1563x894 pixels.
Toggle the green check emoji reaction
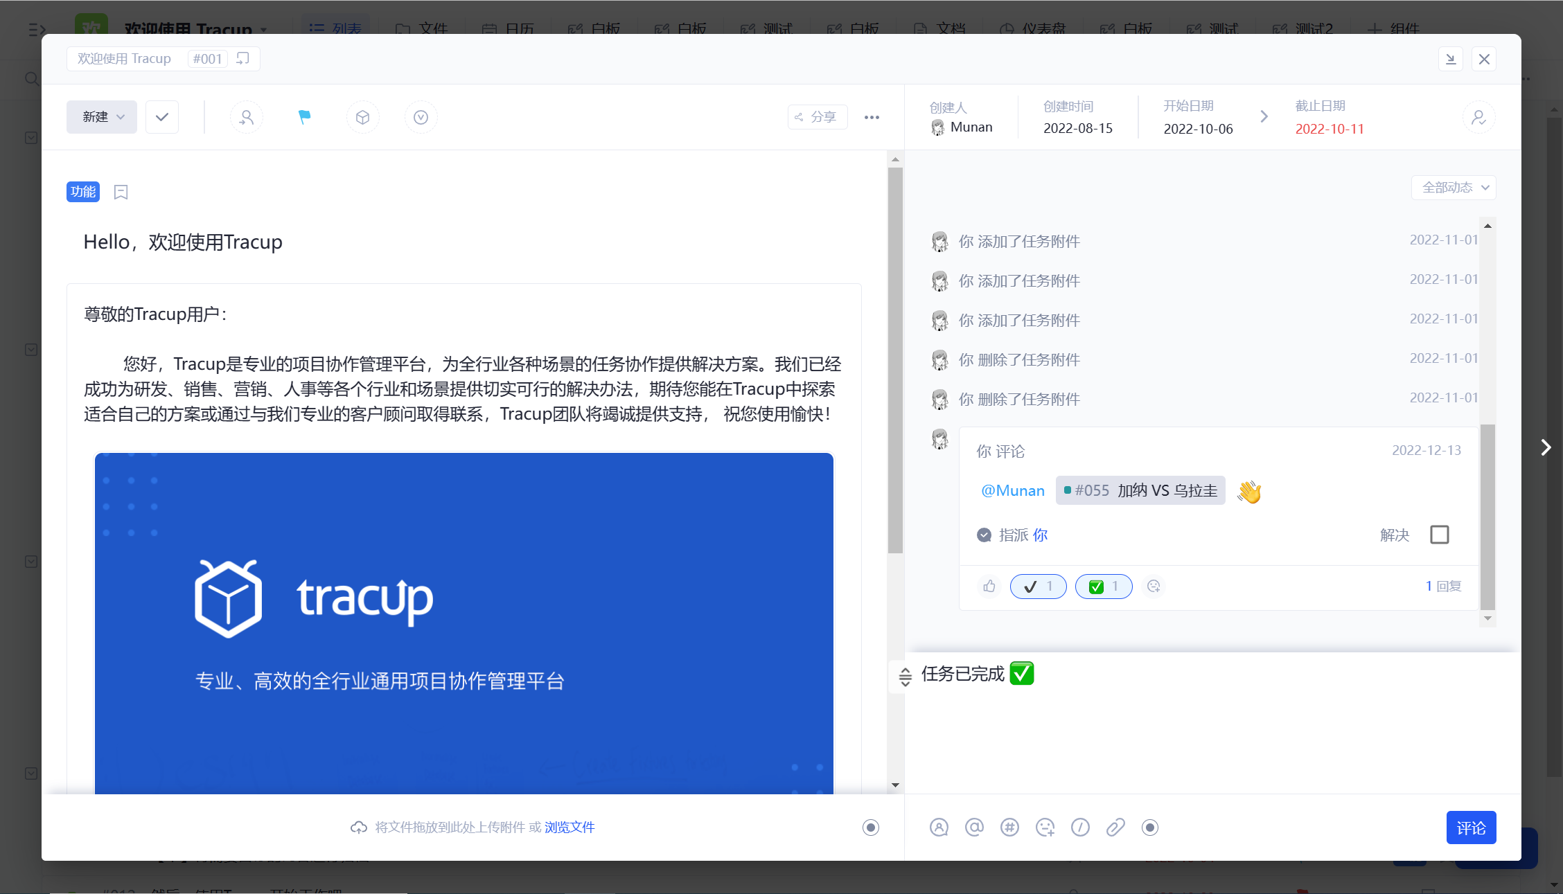pos(1104,587)
